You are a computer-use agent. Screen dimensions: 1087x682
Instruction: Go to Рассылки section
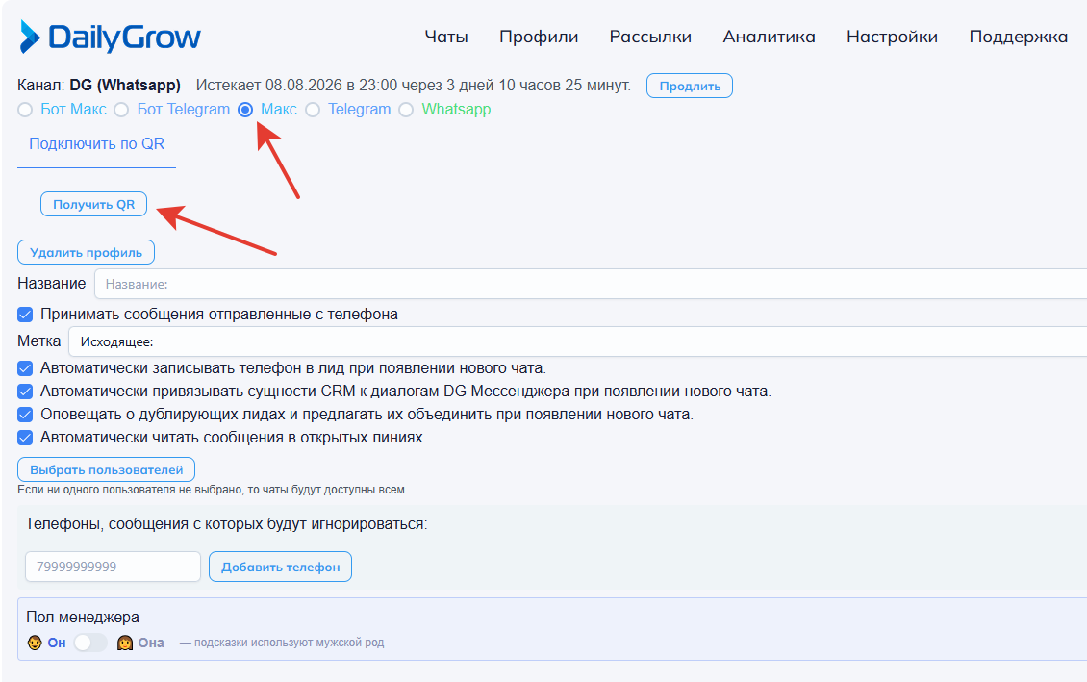[x=650, y=37]
